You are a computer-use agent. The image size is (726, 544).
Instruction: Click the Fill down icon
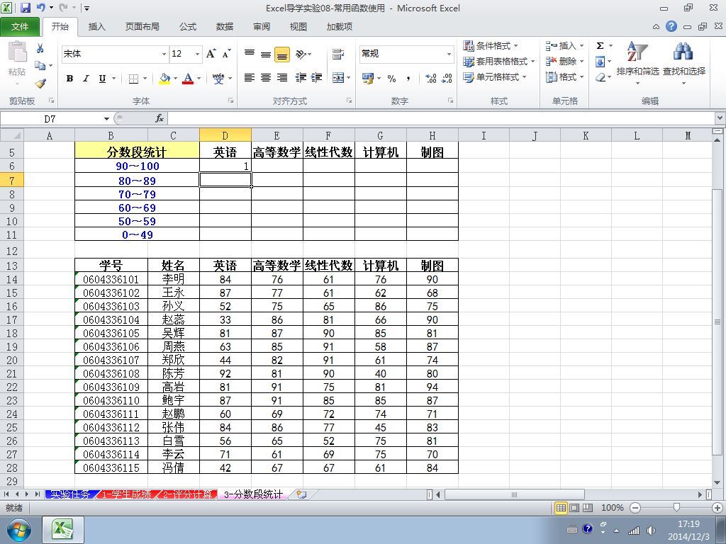[600, 62]
